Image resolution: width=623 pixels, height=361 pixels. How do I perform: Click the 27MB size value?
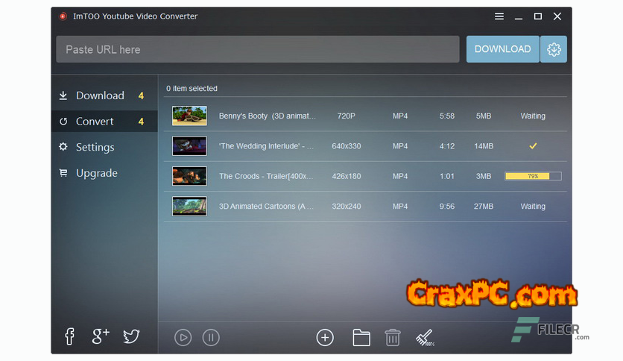pos(484,207)
